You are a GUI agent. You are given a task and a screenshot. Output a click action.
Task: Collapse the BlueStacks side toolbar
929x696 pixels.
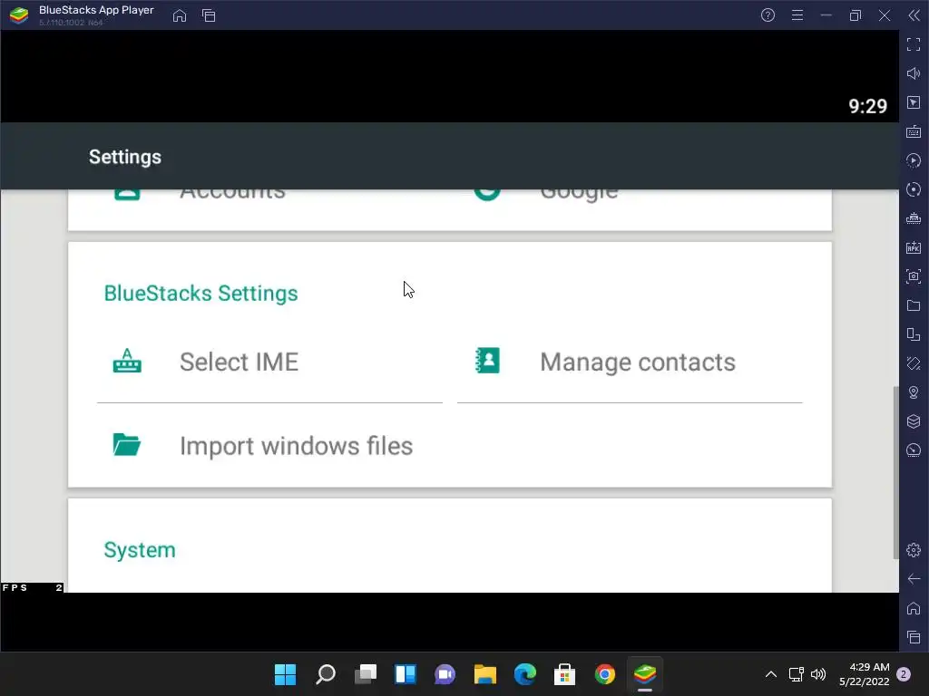[x=914, y=15]
